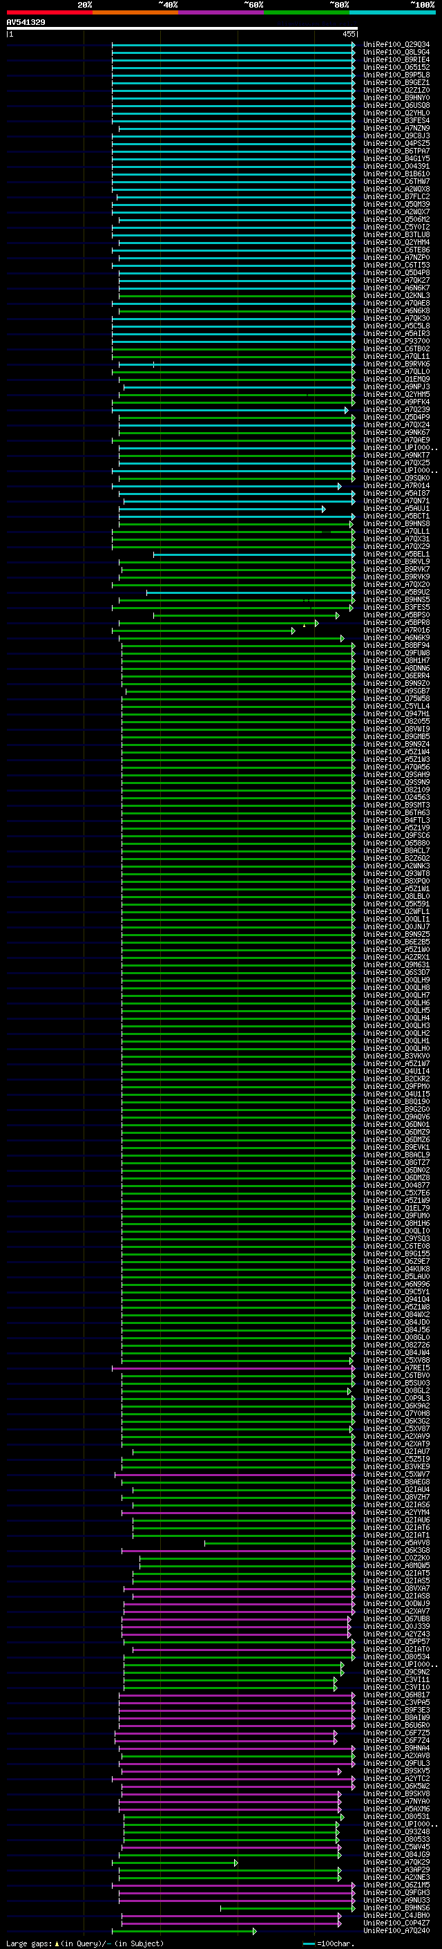Click hit label UniRef100_O65152
Viewport: 442px width, 1949px height.
[396, 67]
